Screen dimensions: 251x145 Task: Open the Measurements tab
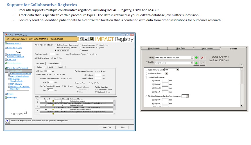207,48
